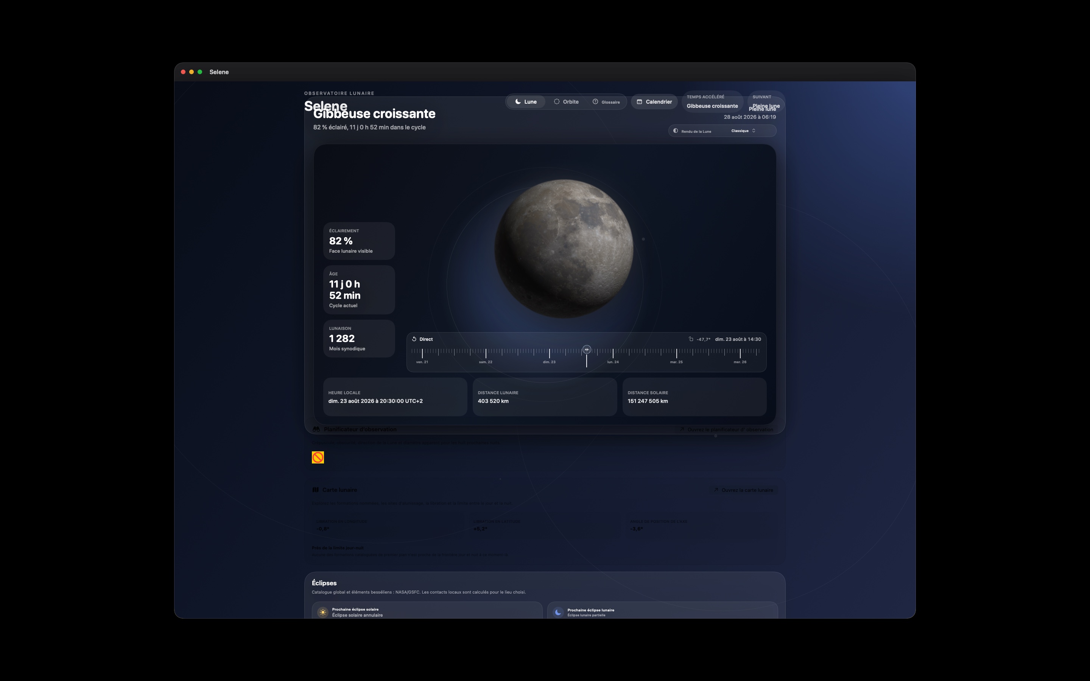Click the Libration en longitude -0,8° value

322,529
